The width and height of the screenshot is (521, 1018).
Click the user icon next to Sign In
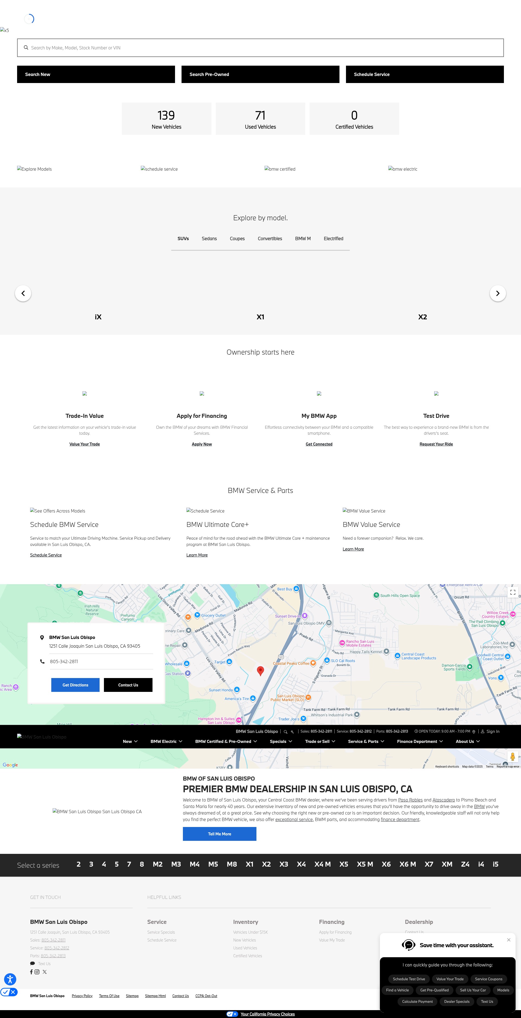[x=483, y=731]
